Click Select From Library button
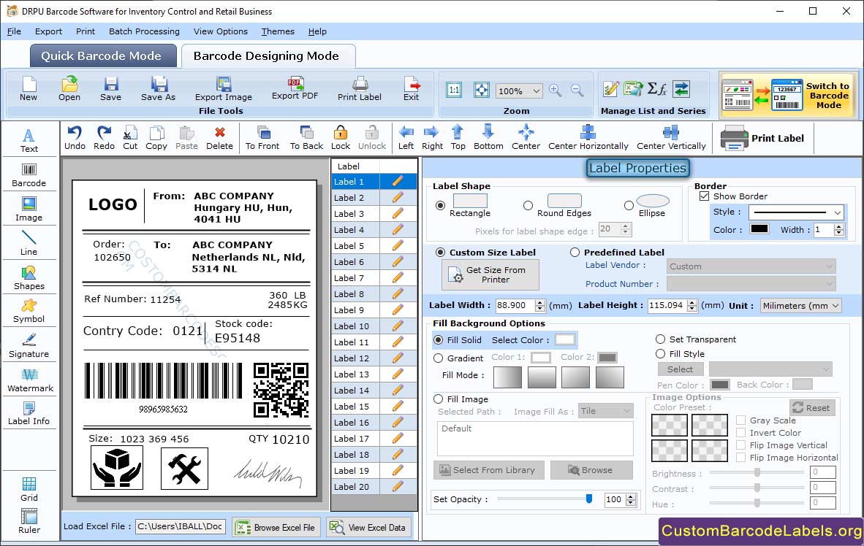Screen dimensions: 864x546 489,470
